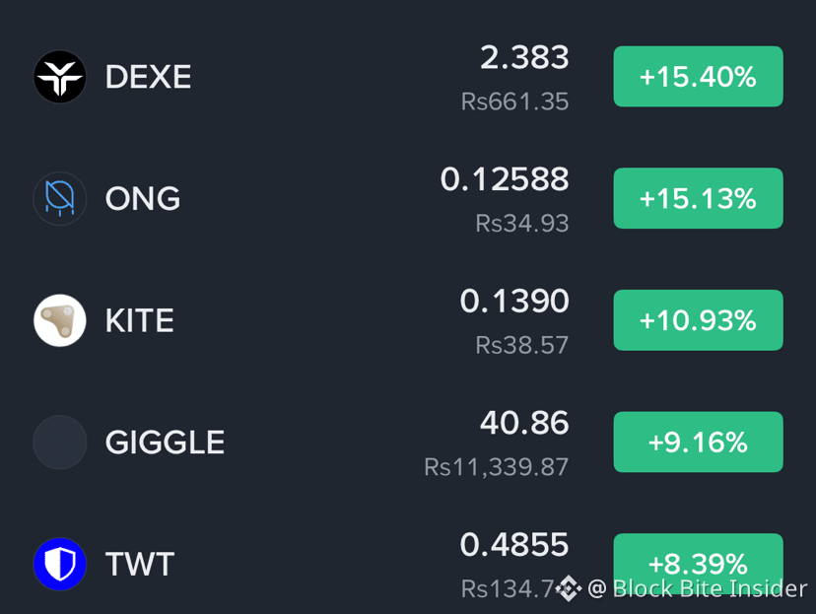Open the TWT shield logo icon

pos(60,564)
